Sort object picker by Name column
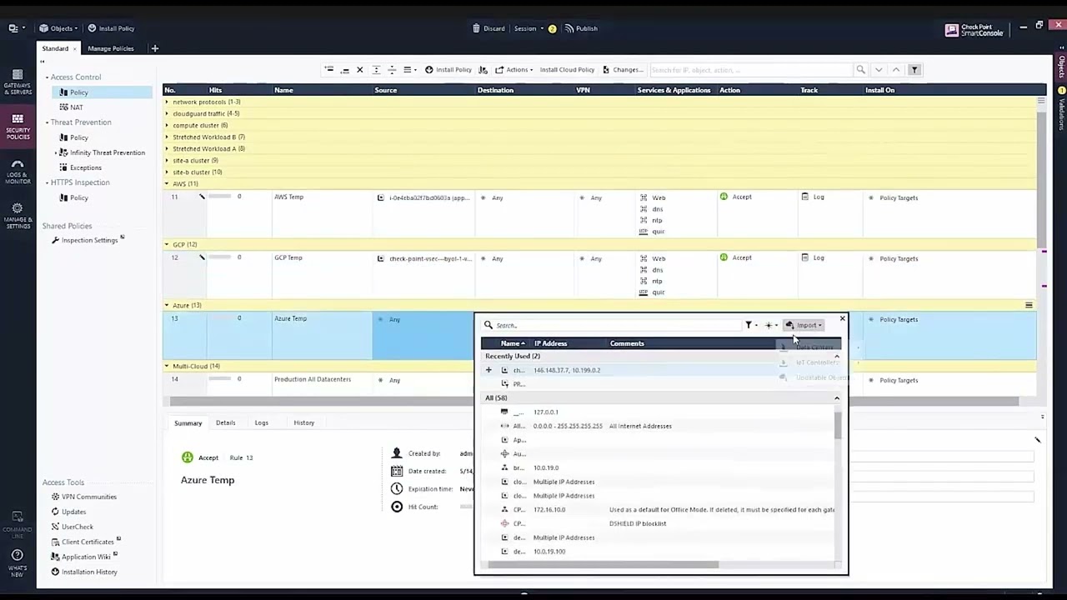1067x600 pixels. pos(513,343)
